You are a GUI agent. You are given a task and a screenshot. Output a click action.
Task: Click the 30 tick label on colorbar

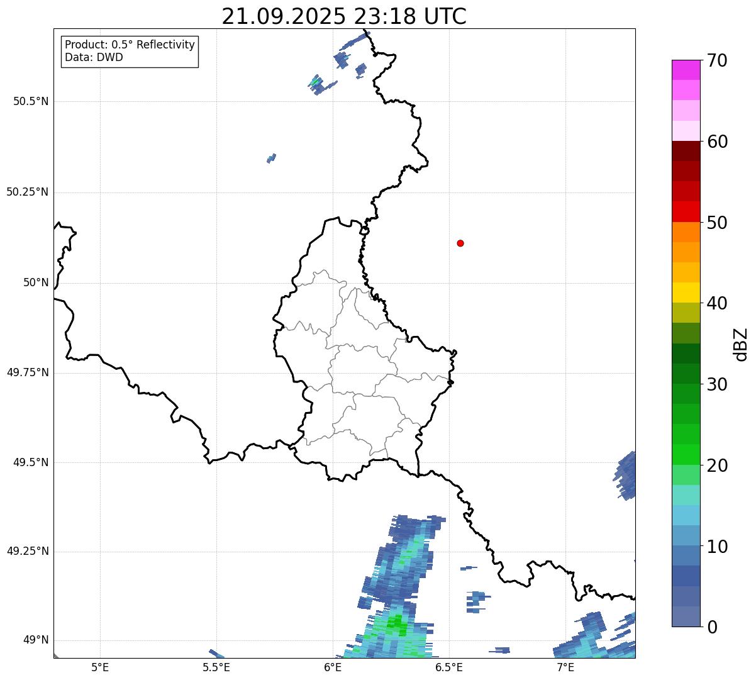[x=717, y=384]
